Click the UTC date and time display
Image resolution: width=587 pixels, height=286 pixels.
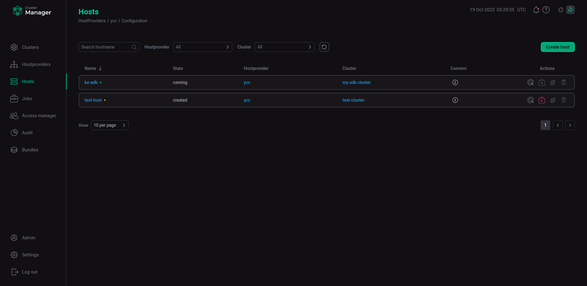click(x=498, y=10)
